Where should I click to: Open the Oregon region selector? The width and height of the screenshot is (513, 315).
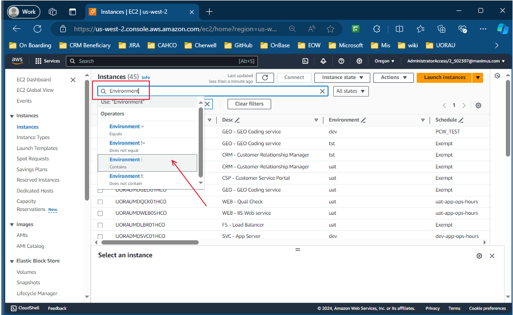click(385, 61)
